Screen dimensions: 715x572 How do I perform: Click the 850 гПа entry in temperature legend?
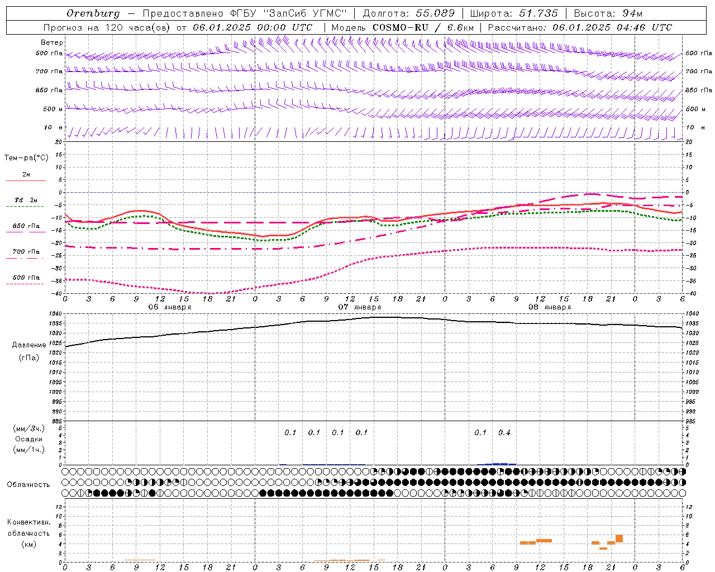pos(26,226)
